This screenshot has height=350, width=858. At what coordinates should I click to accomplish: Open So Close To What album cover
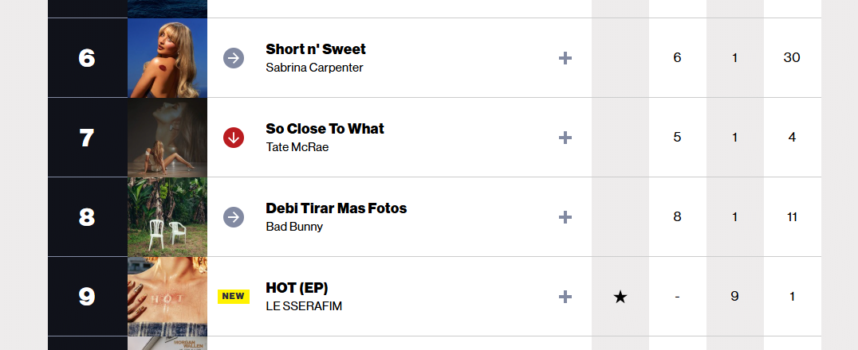point(167,138)
